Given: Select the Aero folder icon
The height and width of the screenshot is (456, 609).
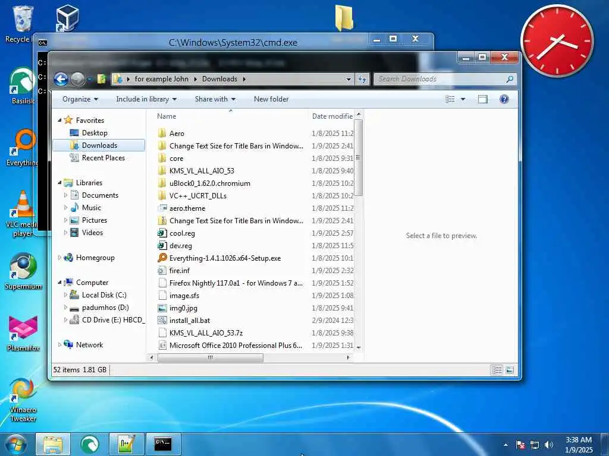Looking at the screenshot, I should pos(162,134).
